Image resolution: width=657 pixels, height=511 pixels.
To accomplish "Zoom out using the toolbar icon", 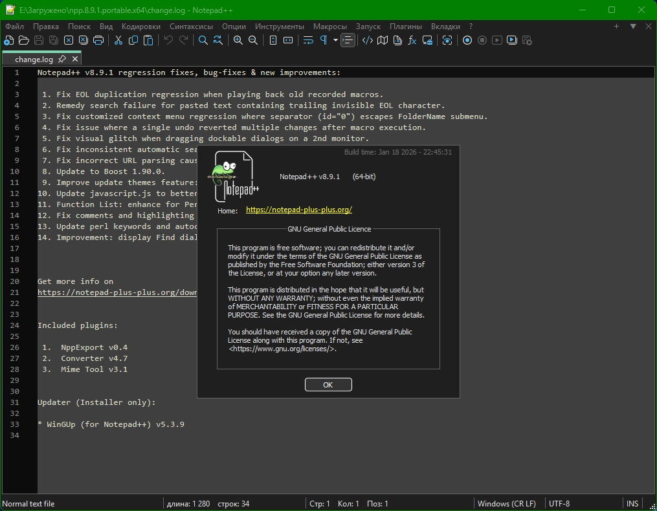I will tap(253, 40).
